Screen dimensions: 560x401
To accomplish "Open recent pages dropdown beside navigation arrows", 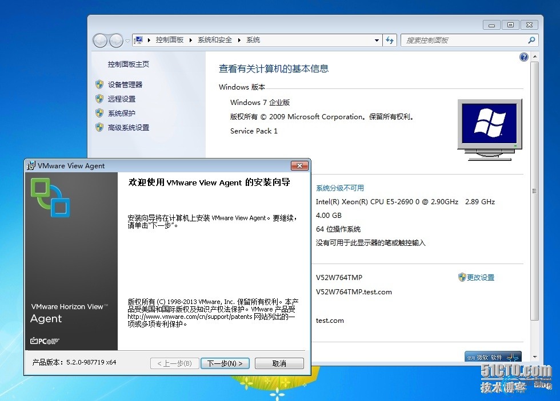I will pos(127,41).
